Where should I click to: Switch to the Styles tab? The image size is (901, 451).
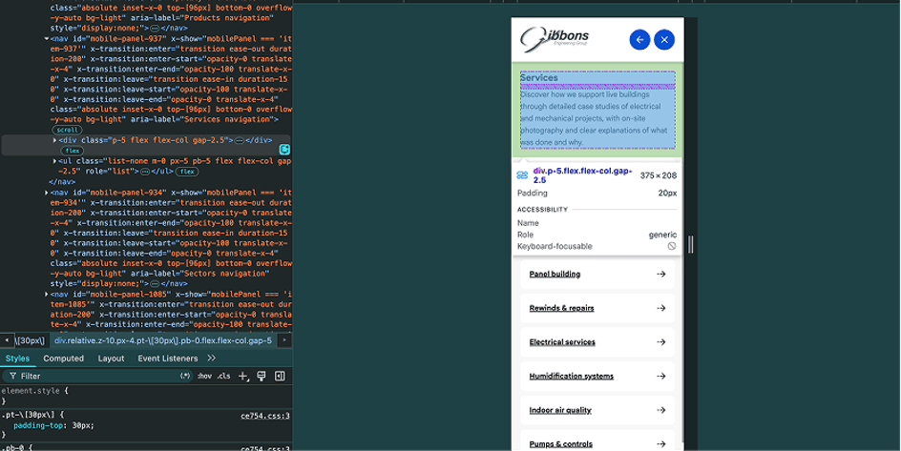pyautogui.click(x=17, y=359)
